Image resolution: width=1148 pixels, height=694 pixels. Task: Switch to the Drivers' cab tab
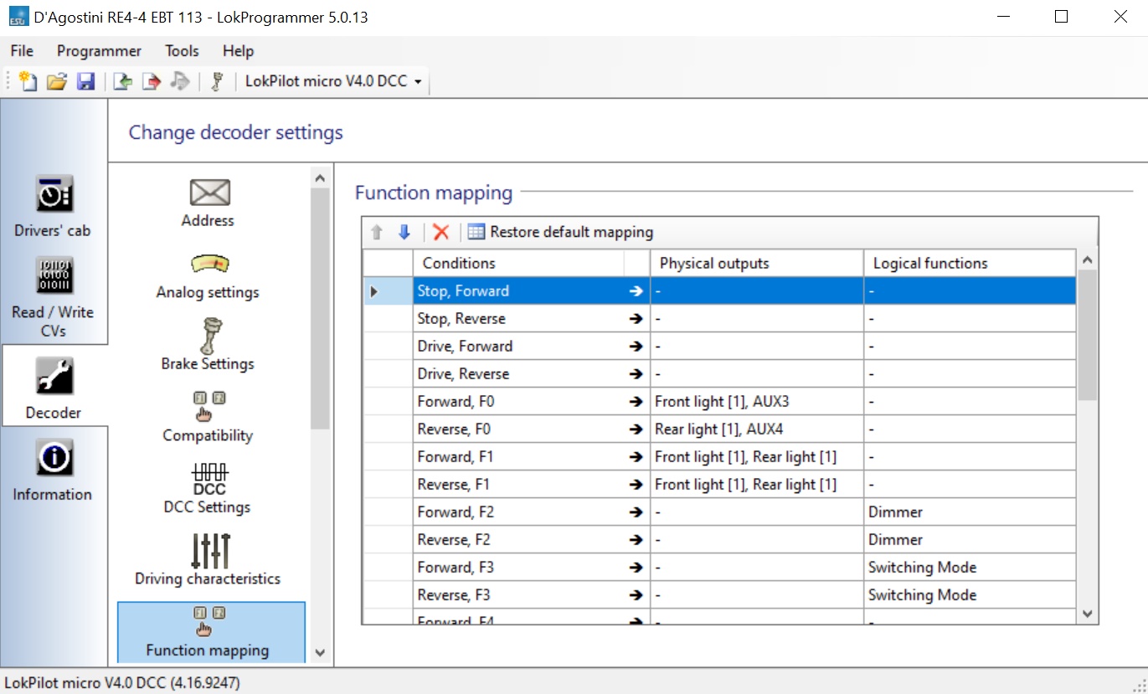point(54,206)
